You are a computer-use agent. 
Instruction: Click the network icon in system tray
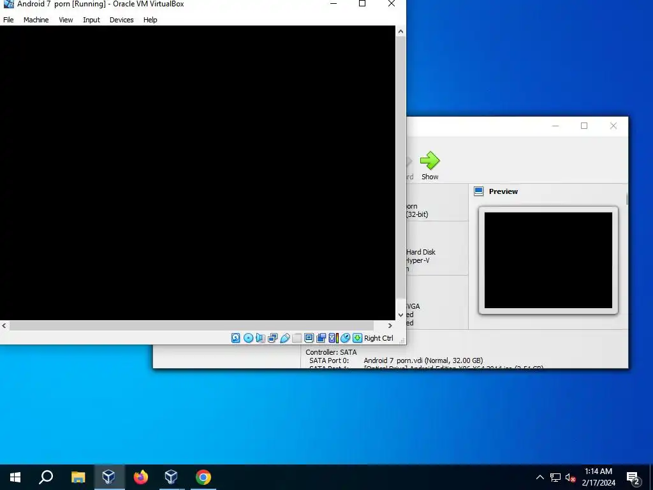coord(555,477)
